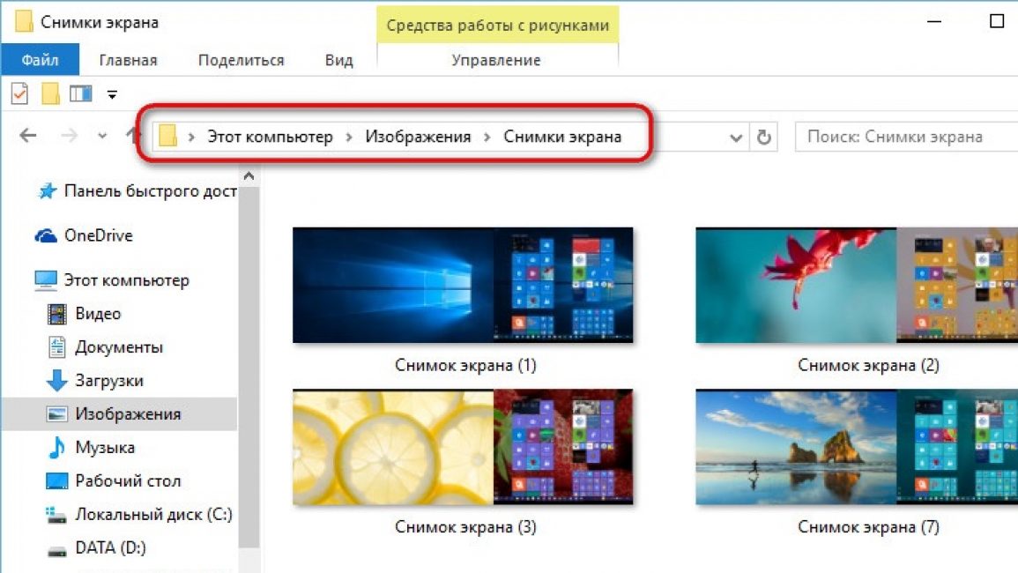This screenshot has width=1018, height=573.
Task: Select Изображения in the navigation tree
Action: [x=128, y=413]
